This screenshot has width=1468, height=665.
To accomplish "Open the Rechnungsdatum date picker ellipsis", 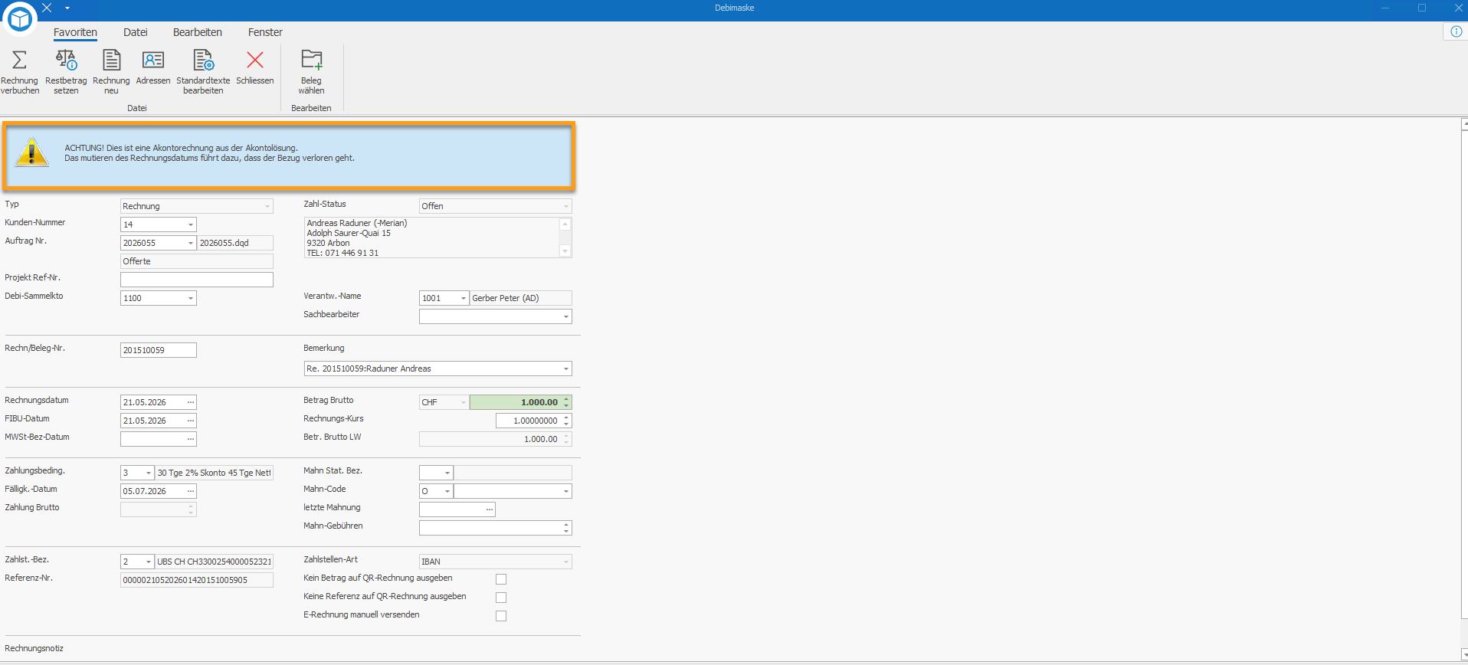I will coord(191,402).
